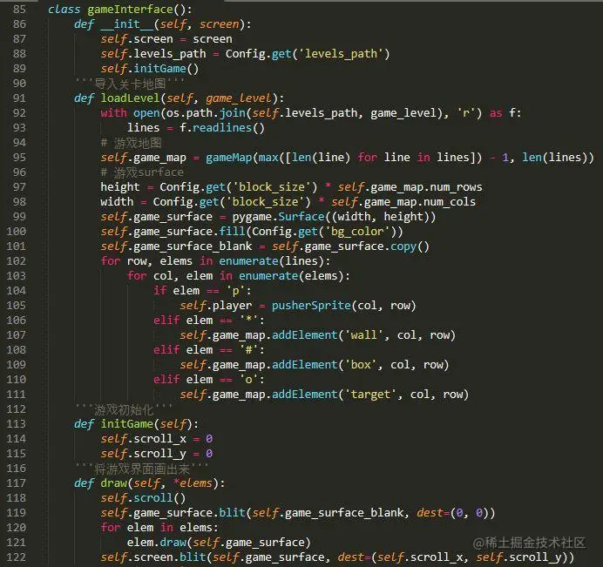Click elem.draw call on line 121
The width and height of the screenshot is (603, 567).
point(157,543)
